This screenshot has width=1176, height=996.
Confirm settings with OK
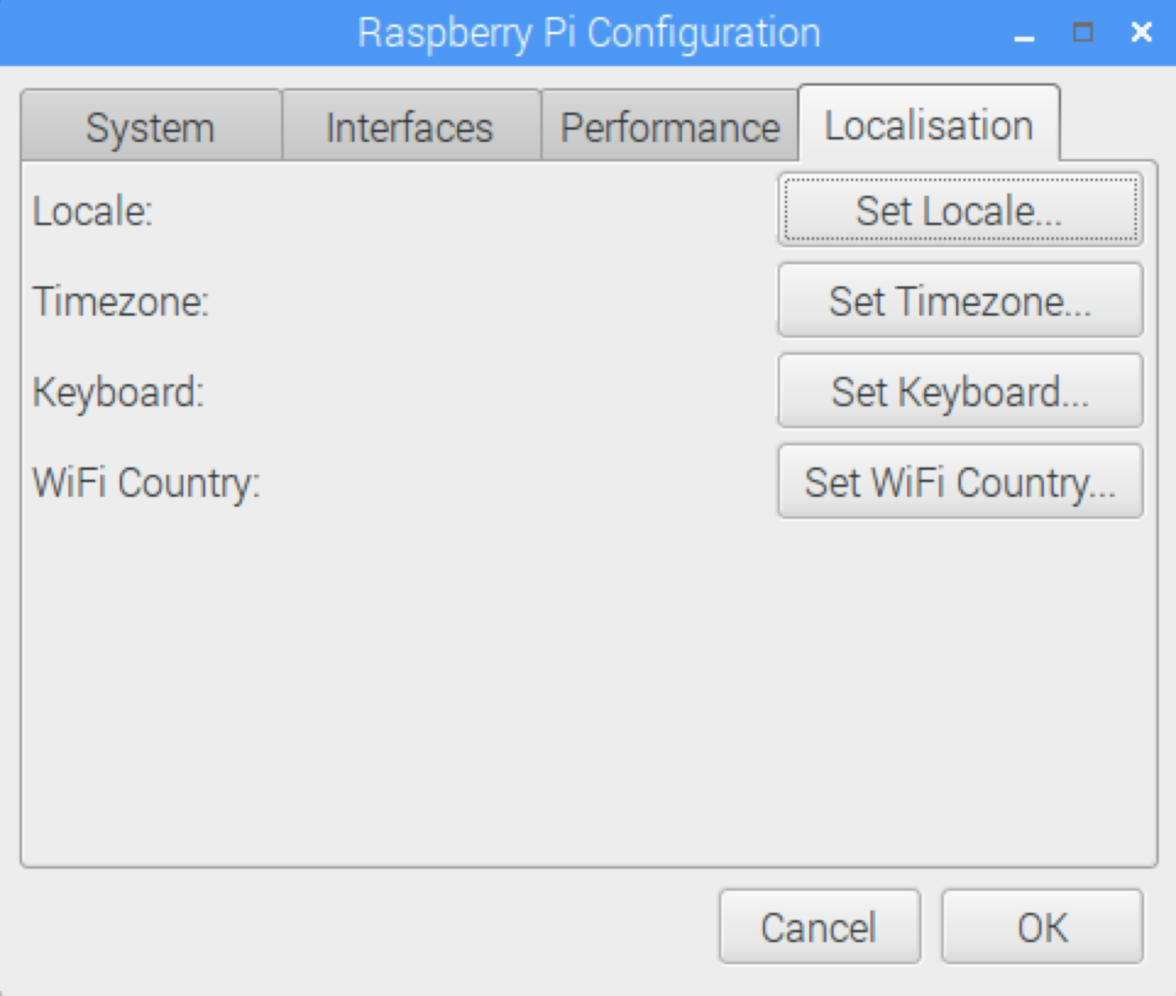click(1042, 927)
